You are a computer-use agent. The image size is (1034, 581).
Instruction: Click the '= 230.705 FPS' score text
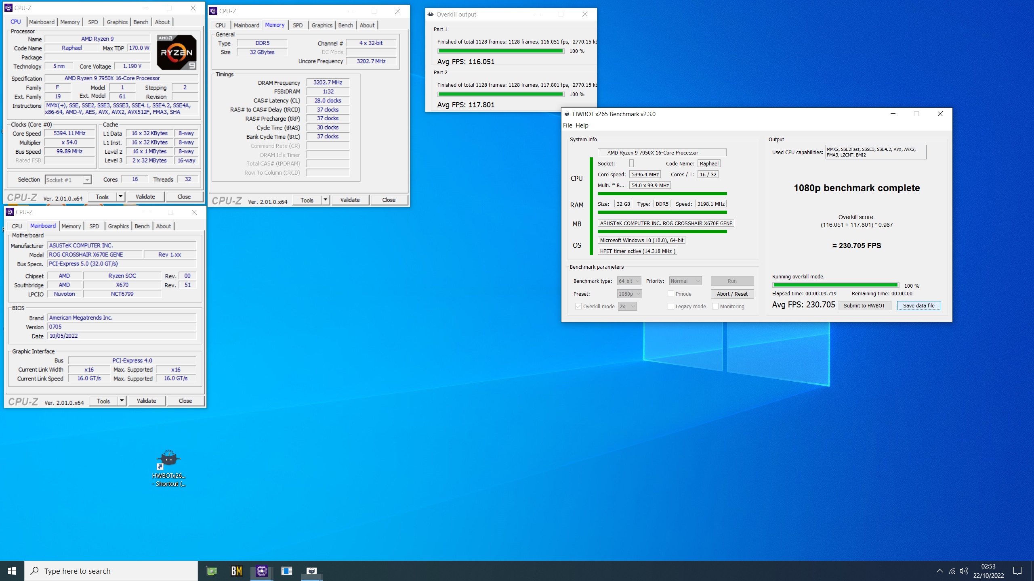tap(857, 245)
